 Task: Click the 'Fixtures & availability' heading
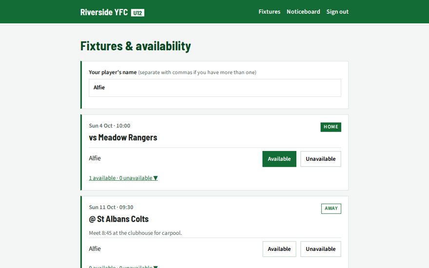[x=136, y=46]
